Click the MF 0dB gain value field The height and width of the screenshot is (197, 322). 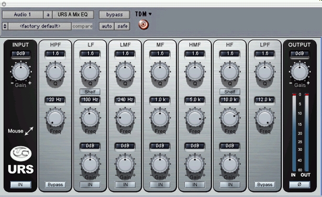[x=160, y=146]
